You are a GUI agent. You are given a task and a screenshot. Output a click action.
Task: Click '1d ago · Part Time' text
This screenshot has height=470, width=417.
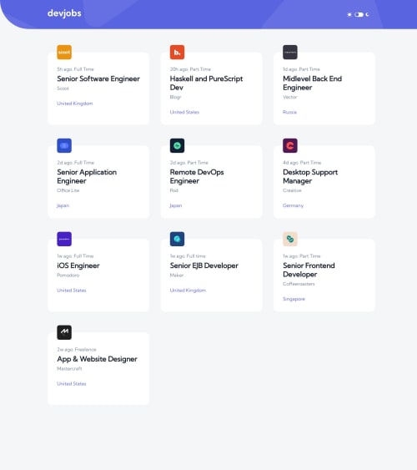(301, 69)
